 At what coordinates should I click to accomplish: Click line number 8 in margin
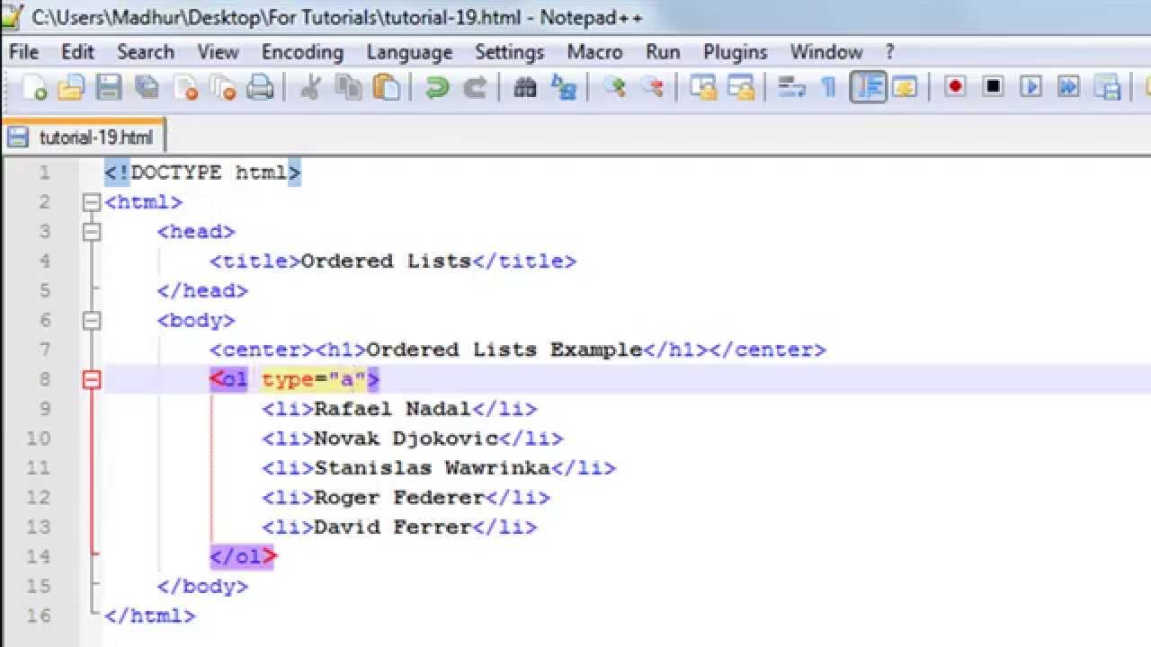tap(45, 379)
